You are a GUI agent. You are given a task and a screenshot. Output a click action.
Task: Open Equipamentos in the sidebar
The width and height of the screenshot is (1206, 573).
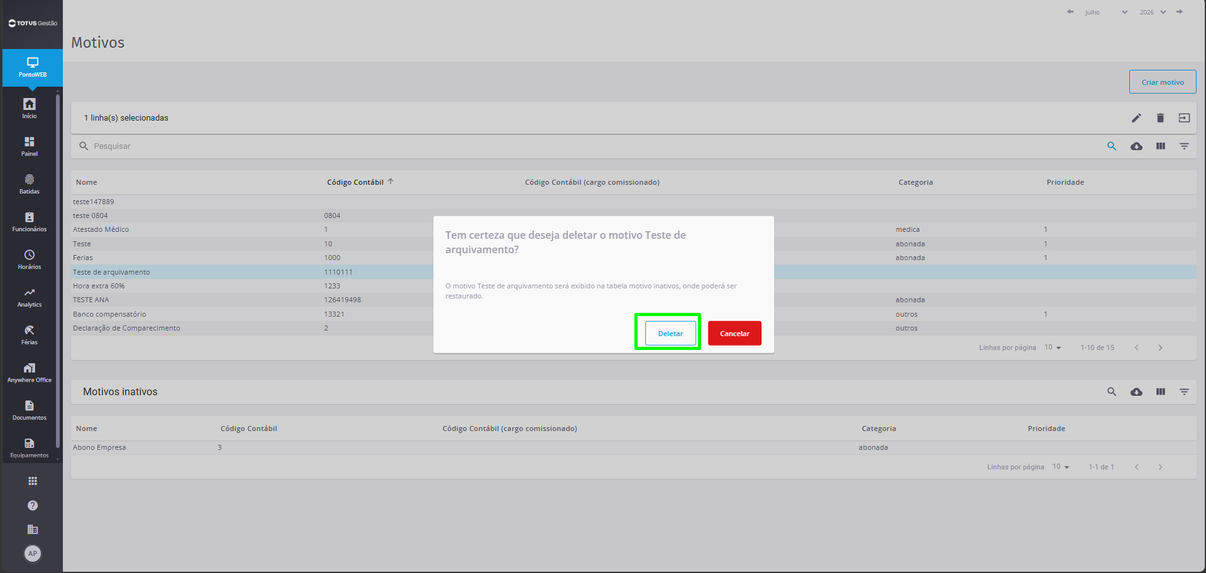[30, 447]
